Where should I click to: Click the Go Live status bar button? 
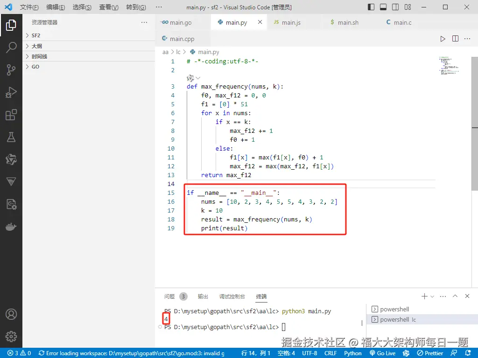(383, 353)
